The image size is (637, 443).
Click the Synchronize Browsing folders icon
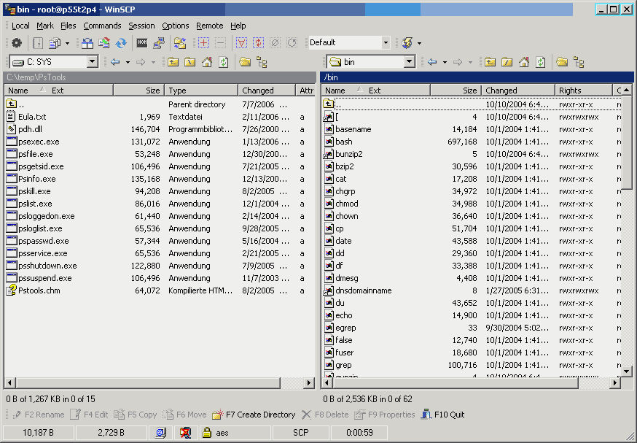(x=179, y=43)
